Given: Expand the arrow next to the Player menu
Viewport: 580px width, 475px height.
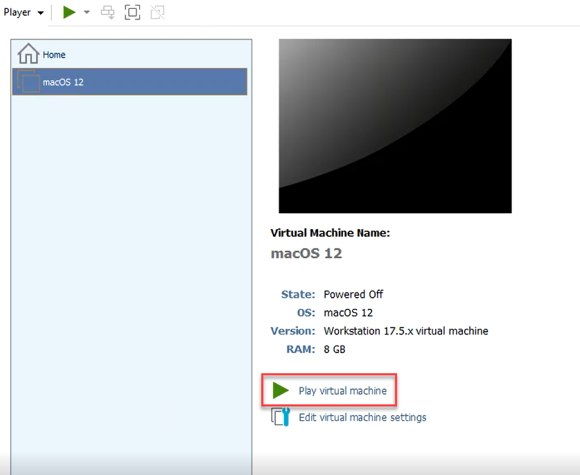Looking at the screenshot, I should coord(41,12).
